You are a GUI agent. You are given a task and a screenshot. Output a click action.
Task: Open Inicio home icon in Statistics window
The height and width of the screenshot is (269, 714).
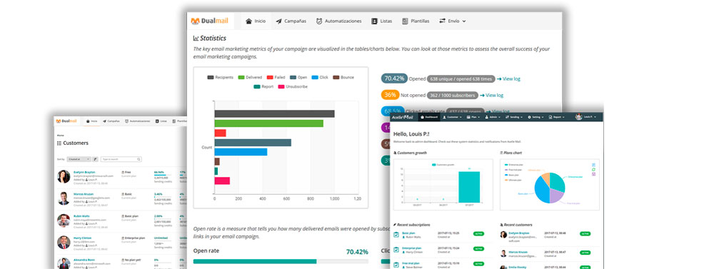click(248, 21)
